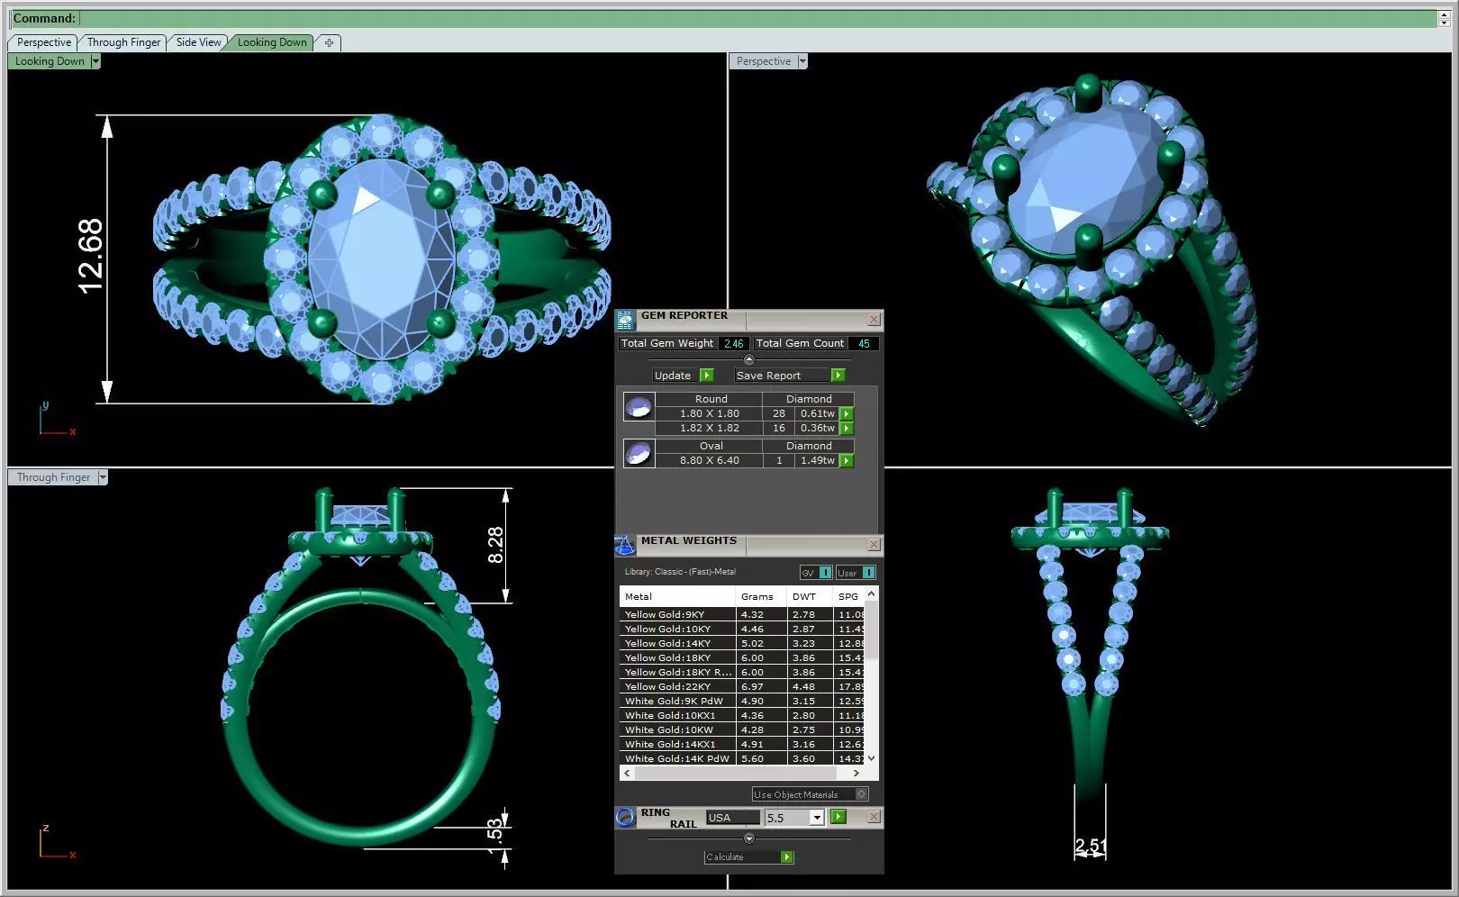The width and height of the screenshot is (1459, 897).
Task: Click the green arrow next to Save Report
Action: click(838, 376)
